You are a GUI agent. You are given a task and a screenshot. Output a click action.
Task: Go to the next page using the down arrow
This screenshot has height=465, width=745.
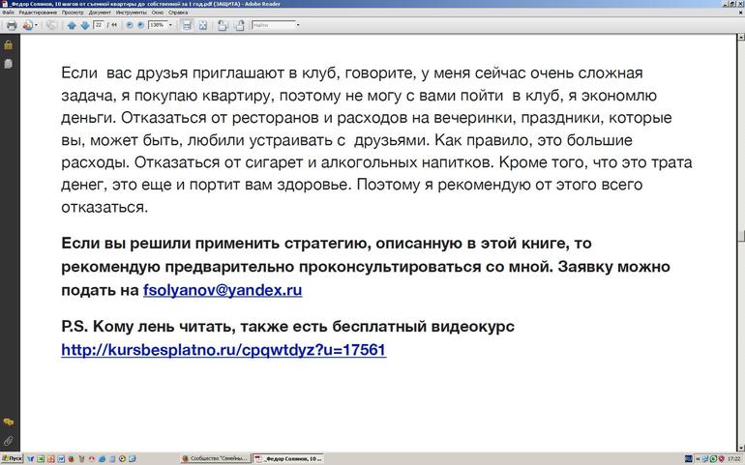pyautogui.click(x=84, y=25)
